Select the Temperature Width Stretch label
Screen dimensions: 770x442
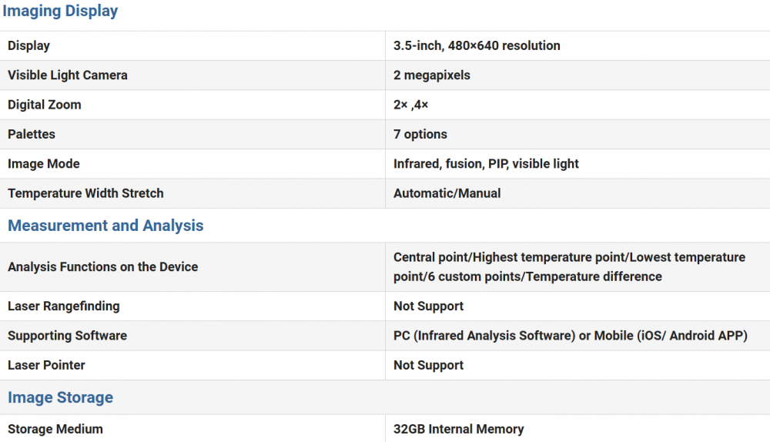[85, 193]
